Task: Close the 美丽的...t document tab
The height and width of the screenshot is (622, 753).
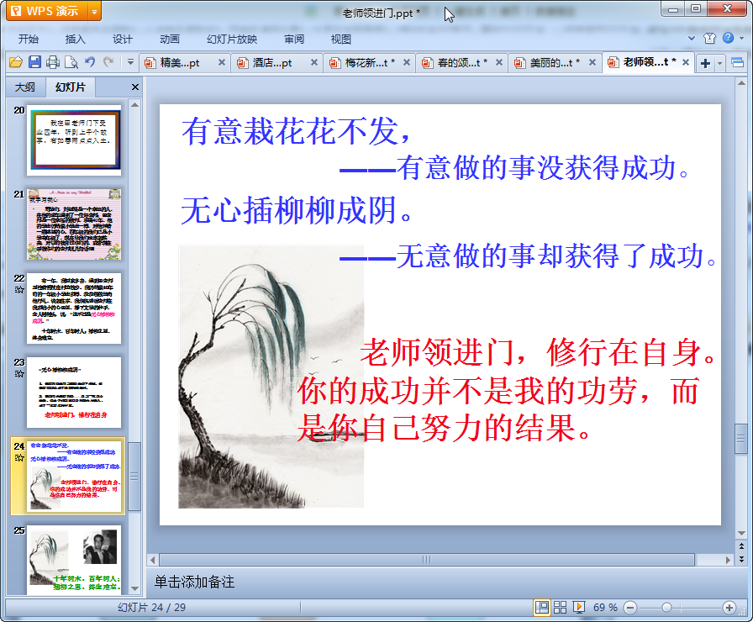Action: pyautogui.click(x=592, y=62)
